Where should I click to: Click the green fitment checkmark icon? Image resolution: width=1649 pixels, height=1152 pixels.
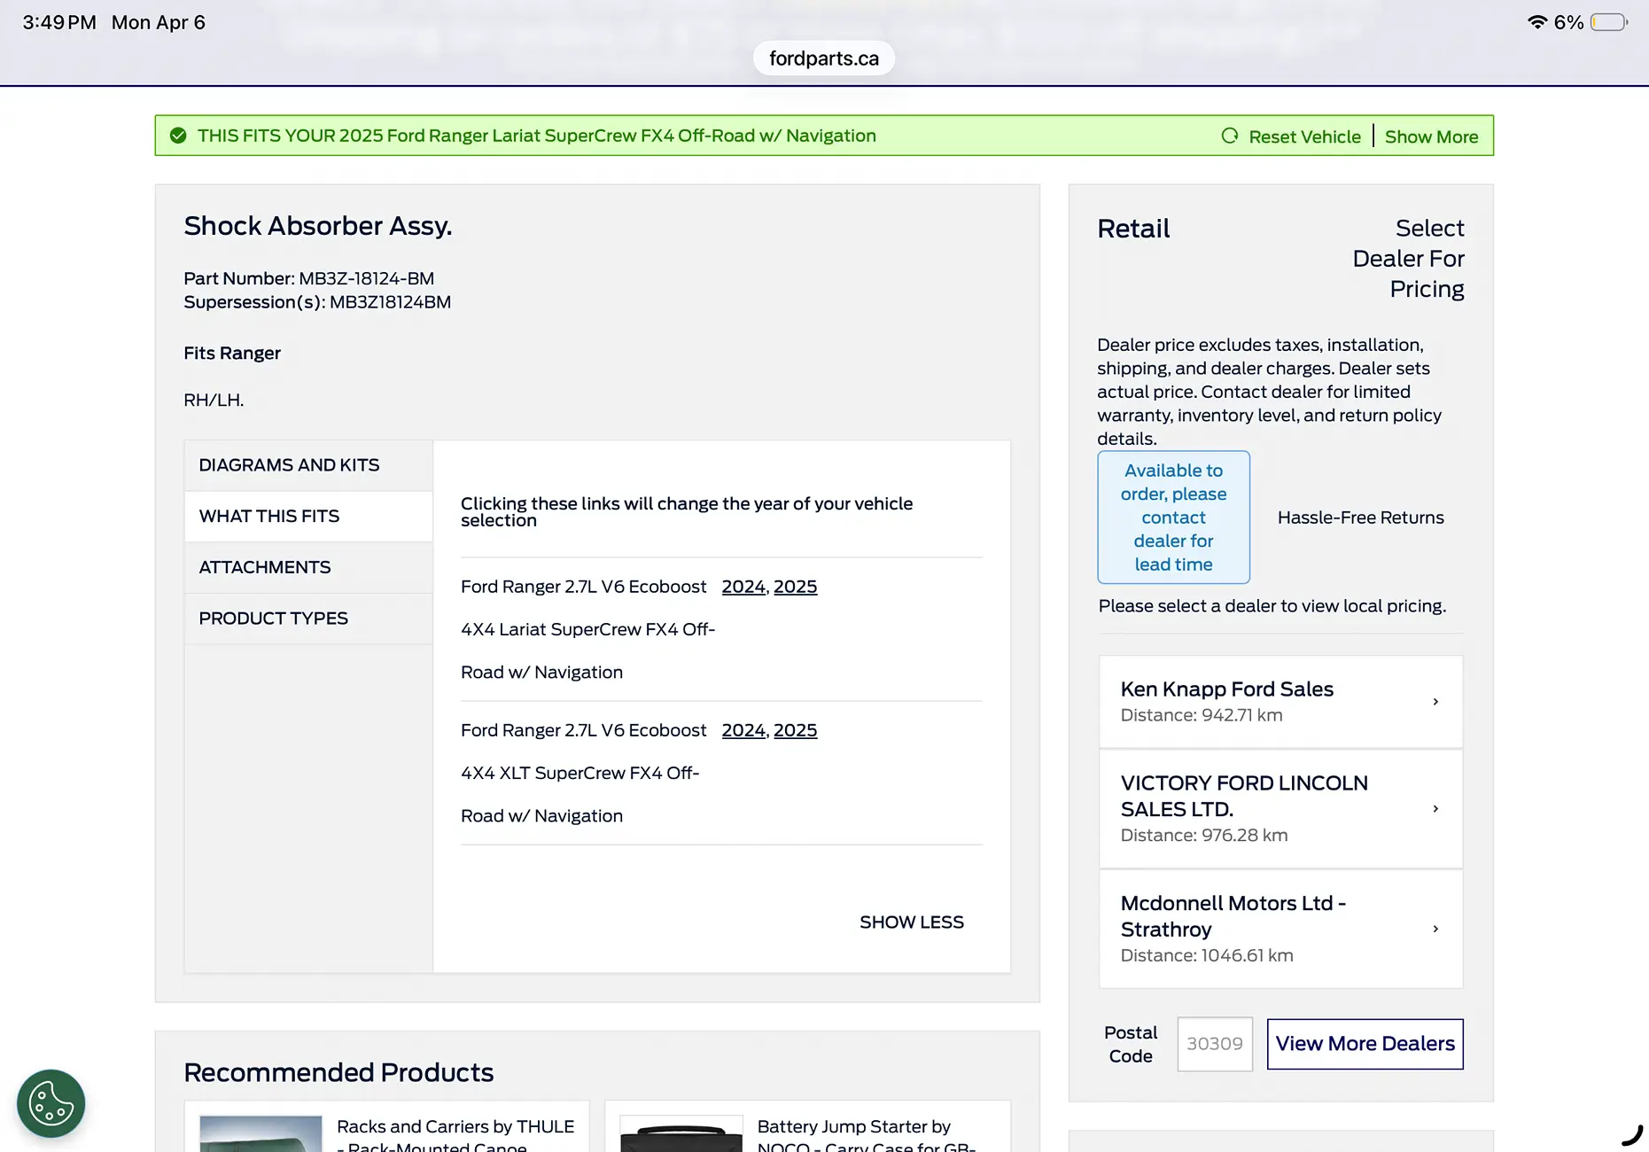[178, 136]
